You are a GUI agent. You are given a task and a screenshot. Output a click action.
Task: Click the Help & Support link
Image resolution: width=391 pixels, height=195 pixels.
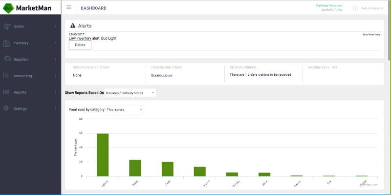click(x=371, y=8)
